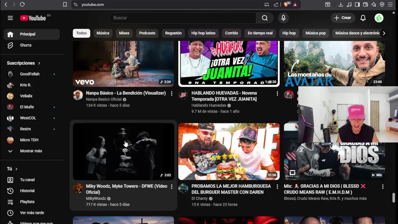Open the YouTube hamburger guide menu
398x224 pixels.
10,18
